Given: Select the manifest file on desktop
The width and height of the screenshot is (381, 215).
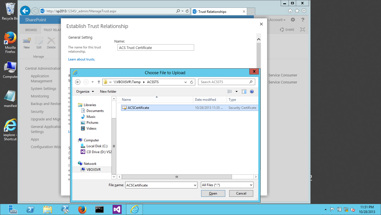Looking at the screenshot, I should [x=10, y=99].
